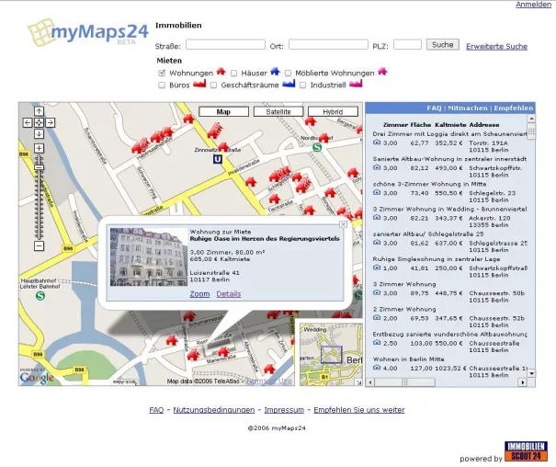Screen dimensions: 556x467
Task: Open photo icon for Schlegelstr. 23 listing
Action: [377, 192]
